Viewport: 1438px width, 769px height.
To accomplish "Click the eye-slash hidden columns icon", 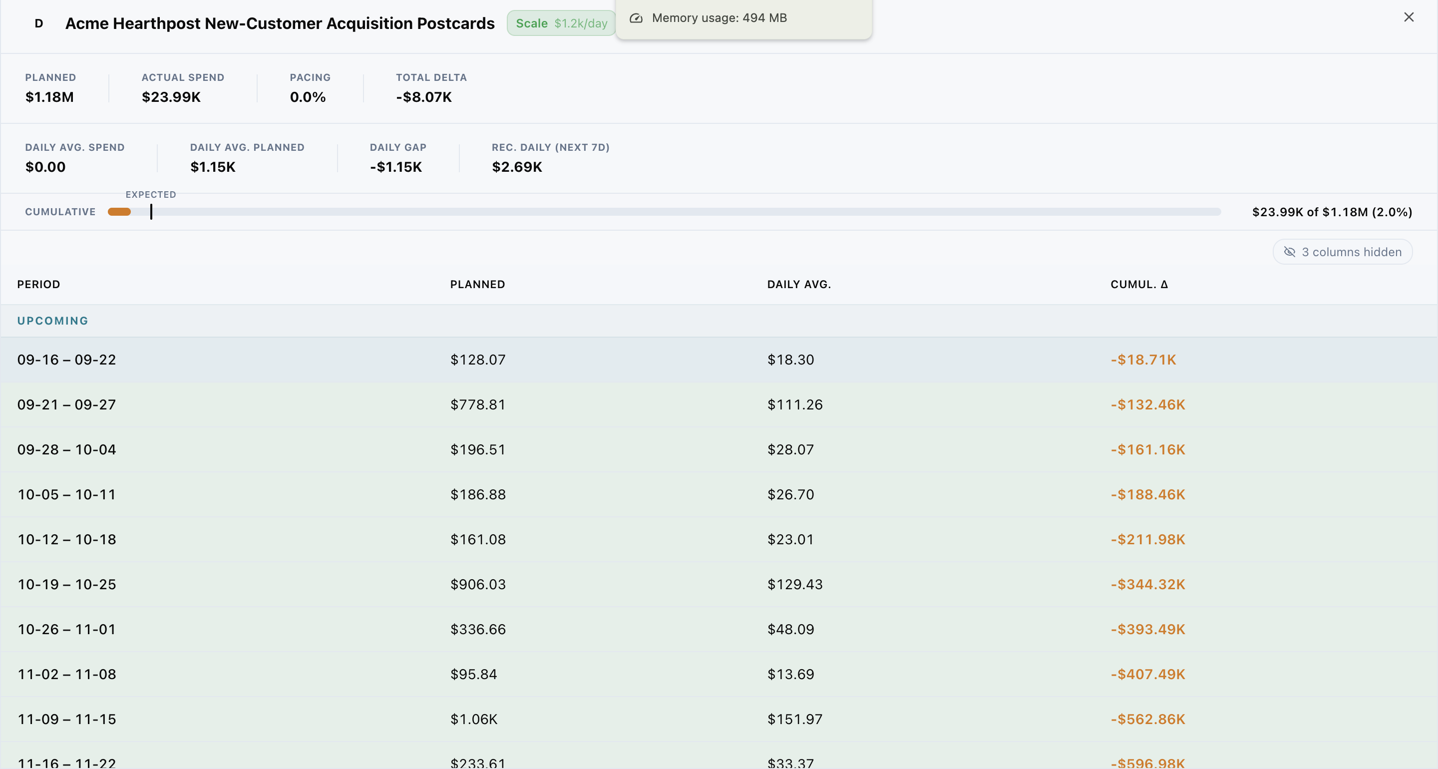I will point(1290,252).
